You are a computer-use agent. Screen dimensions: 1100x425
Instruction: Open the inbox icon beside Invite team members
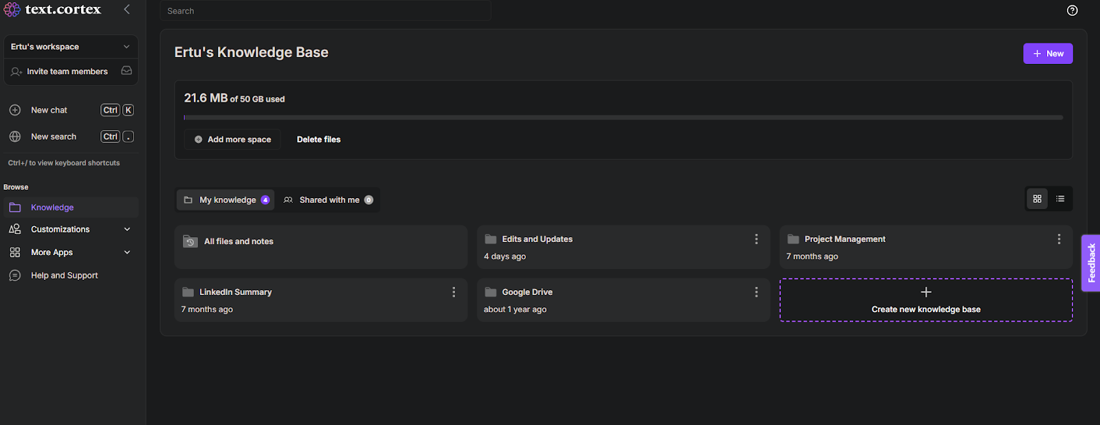click(x=126, y=71)
